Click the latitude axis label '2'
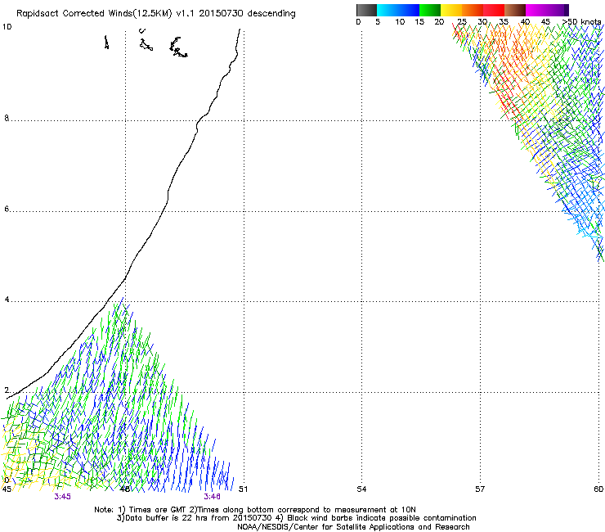The image size is (605, 532). [x=7, y=390]
